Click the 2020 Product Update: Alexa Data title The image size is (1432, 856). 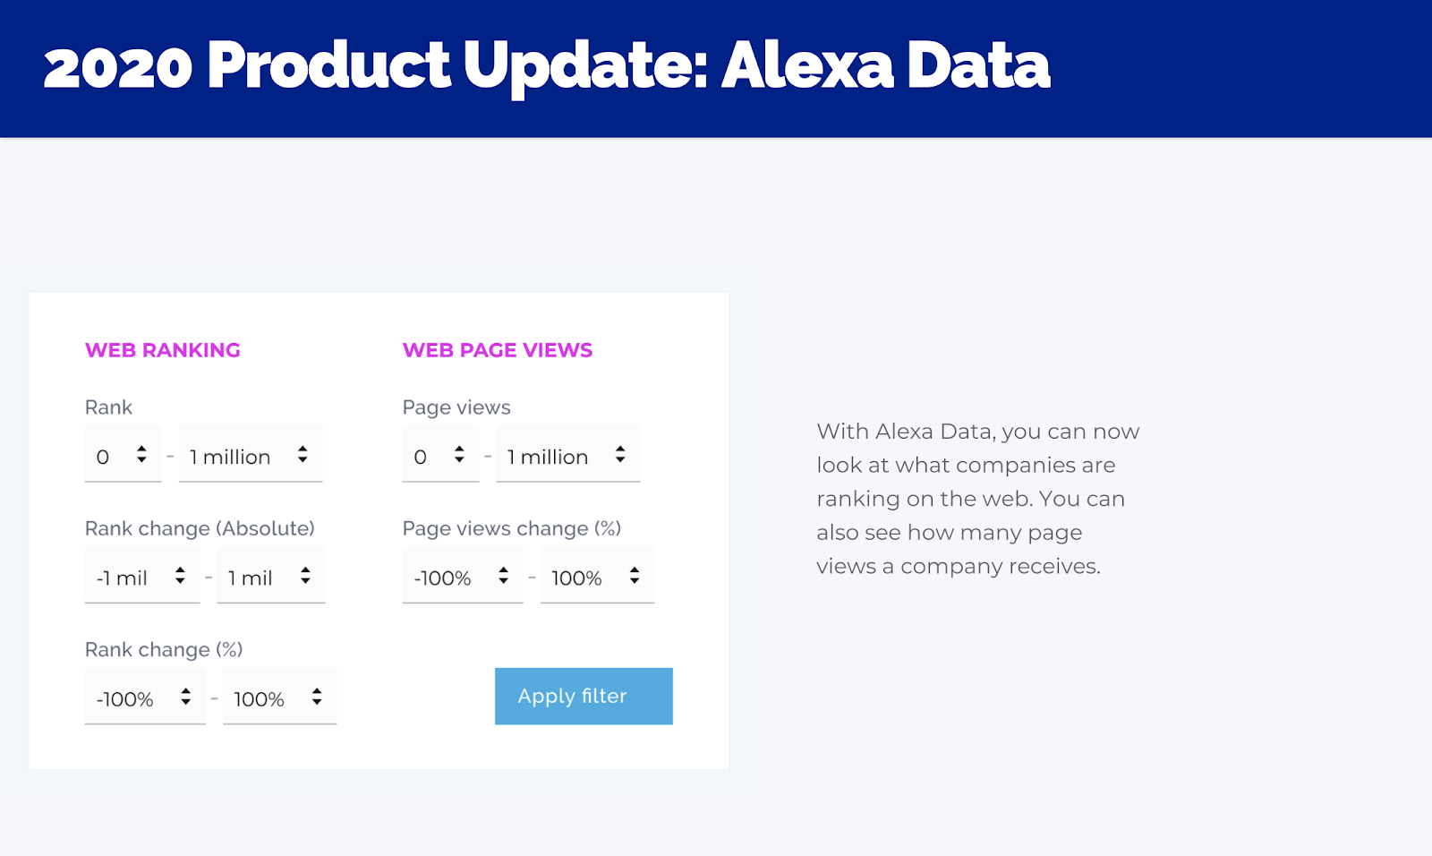pyautogui.click(x=547, y=65)
